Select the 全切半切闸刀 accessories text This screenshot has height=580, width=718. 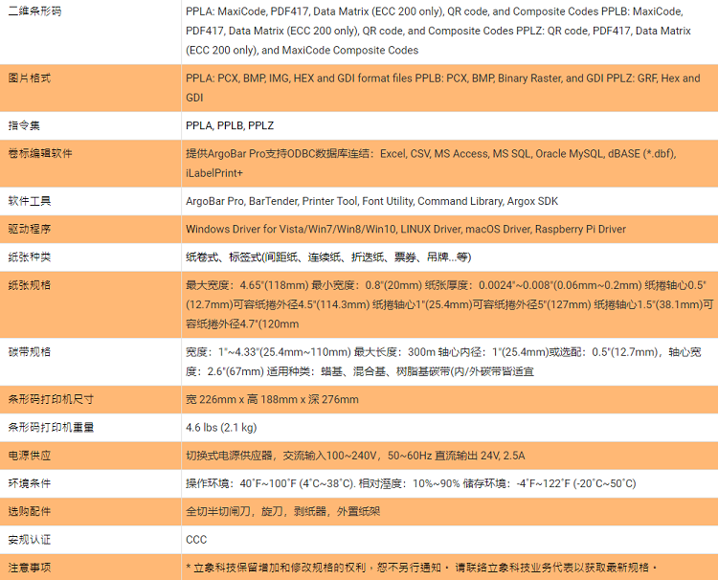point(283,511)
